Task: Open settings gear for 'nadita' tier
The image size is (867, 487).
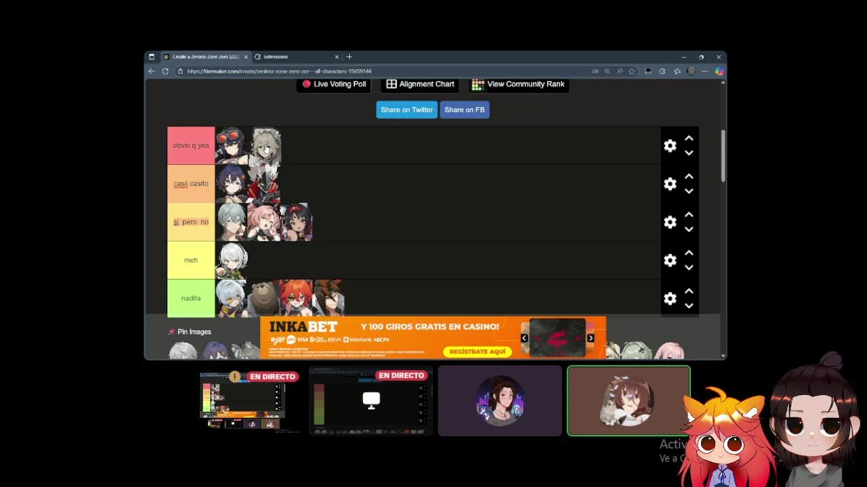Action: (x=670, y=298)
